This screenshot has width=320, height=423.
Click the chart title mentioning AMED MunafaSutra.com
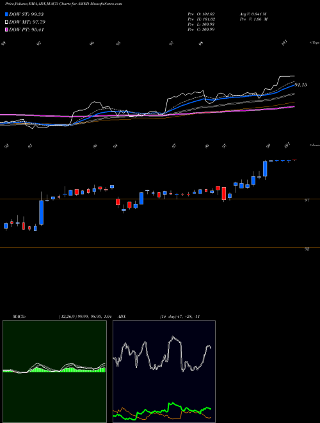[x=63, y=4]
